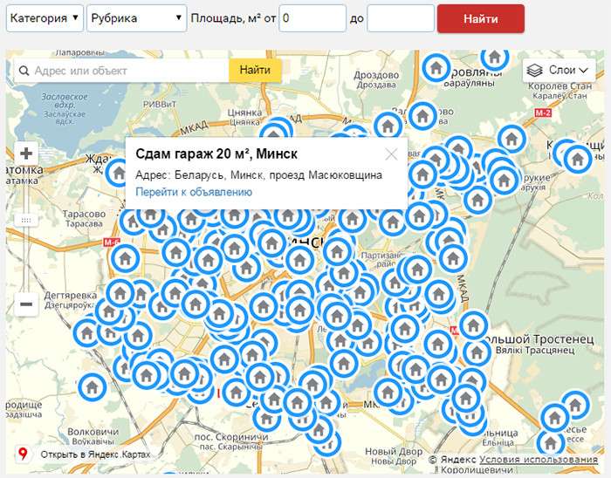Click the yellow Найти button on map

[x=255, y=70]
